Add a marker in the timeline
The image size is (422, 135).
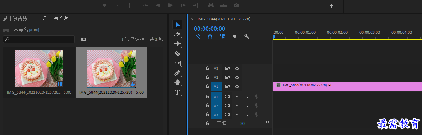[235, 37]
